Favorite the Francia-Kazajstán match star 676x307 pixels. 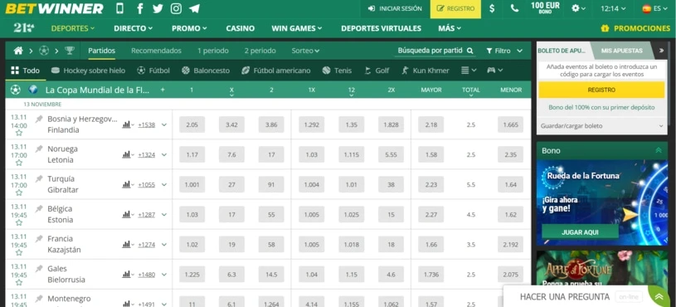pyautogui.click(x=19, y=253)
